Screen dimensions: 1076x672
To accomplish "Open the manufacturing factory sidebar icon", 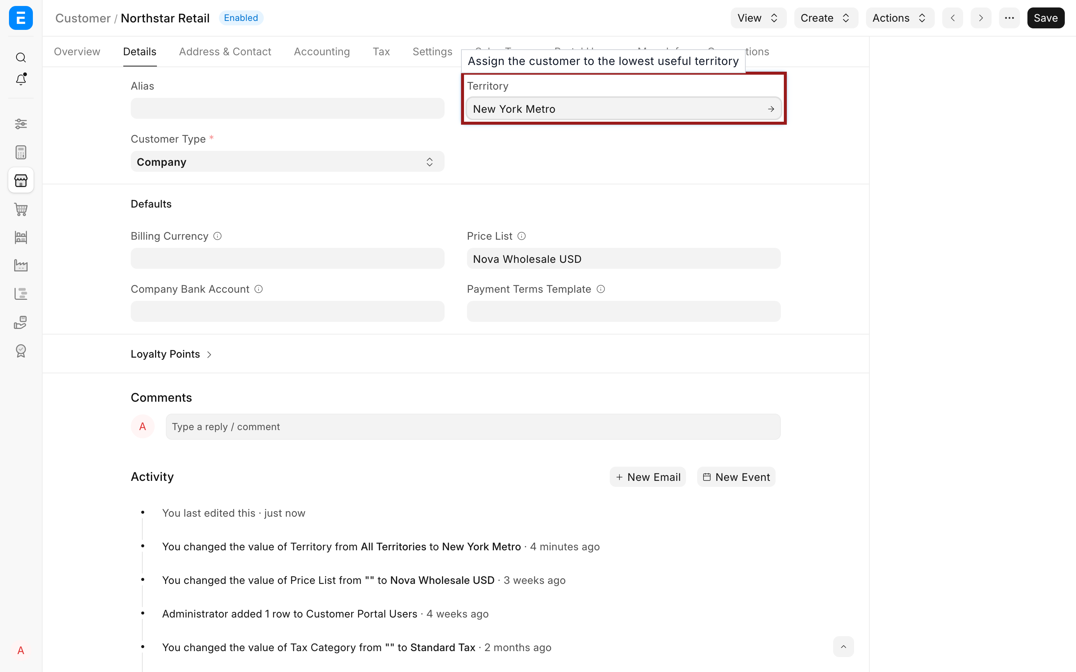I will coord(21,265).
